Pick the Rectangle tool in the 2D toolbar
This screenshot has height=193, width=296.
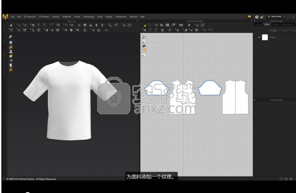point(167,25)
